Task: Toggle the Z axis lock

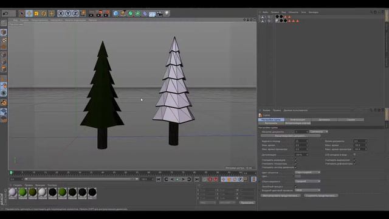Action: click(75, 13)
